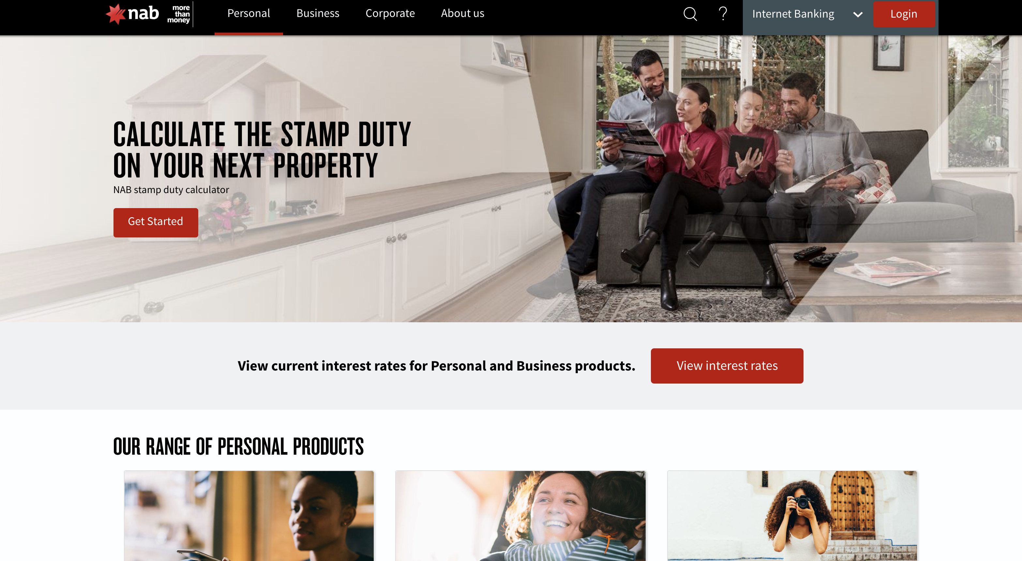This screenshot has width=1022, height=561.
Task: Click the NAB red star logo
Action: click(115, 14)
